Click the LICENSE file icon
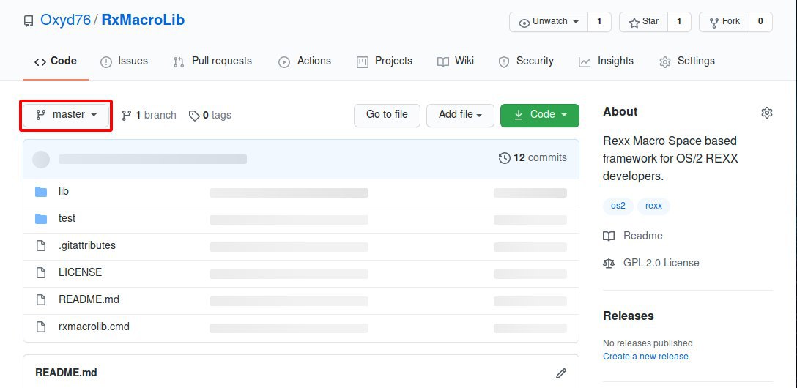This screenshot has height=388, width=797. [x=41, y=273]
